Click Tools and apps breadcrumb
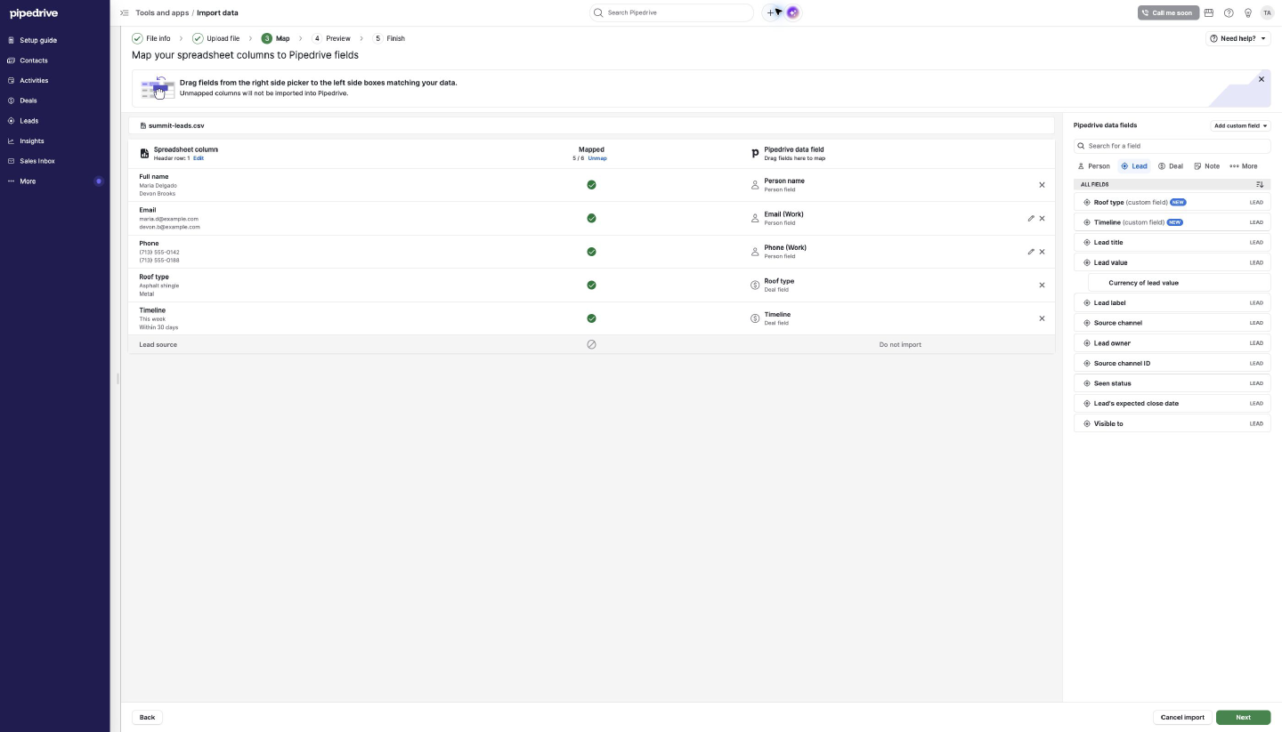1282x732 pixels. pos(162,12)
